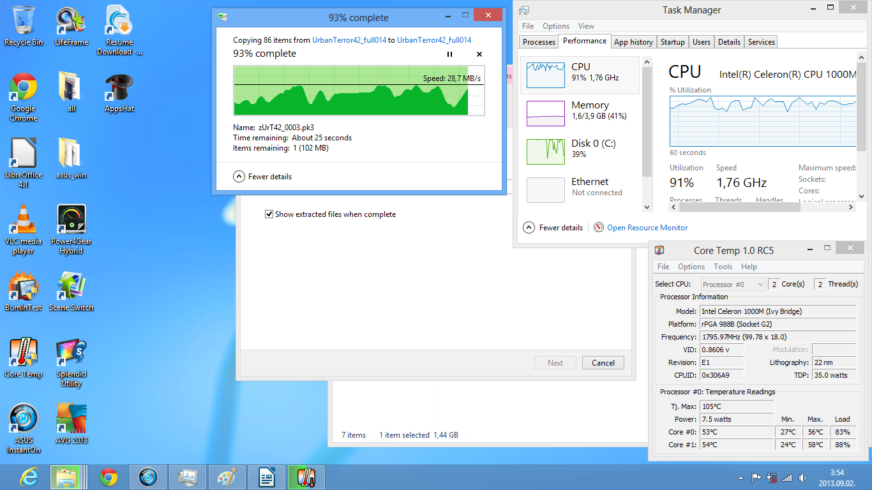Image resolution: width=872 pixels, height=490 pixels.
Task: Uncheck Show extracted files when complete
Action: point(269,214)
